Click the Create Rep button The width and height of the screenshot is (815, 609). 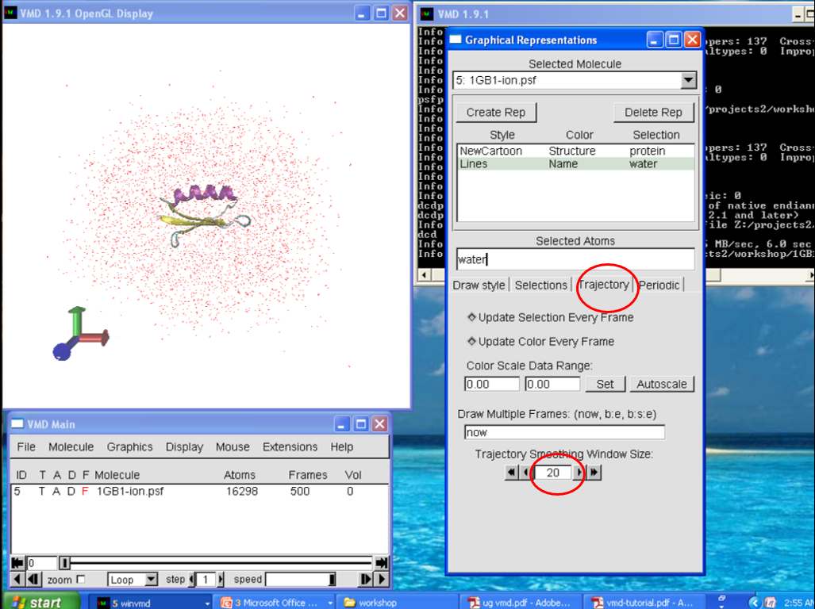pyautogui.click(x=496, y=113)
